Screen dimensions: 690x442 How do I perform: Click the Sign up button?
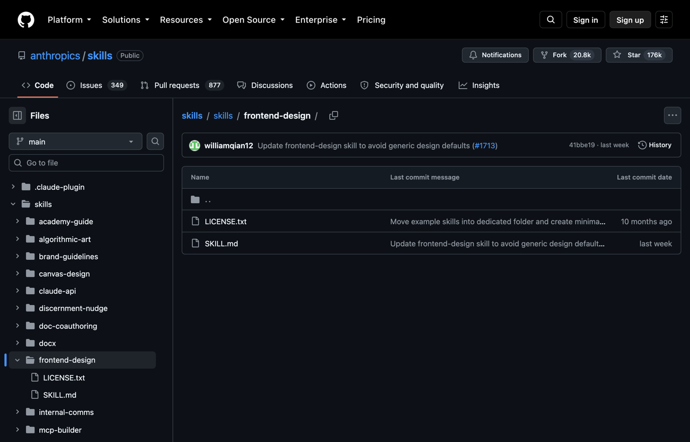[x=630, y=20]
